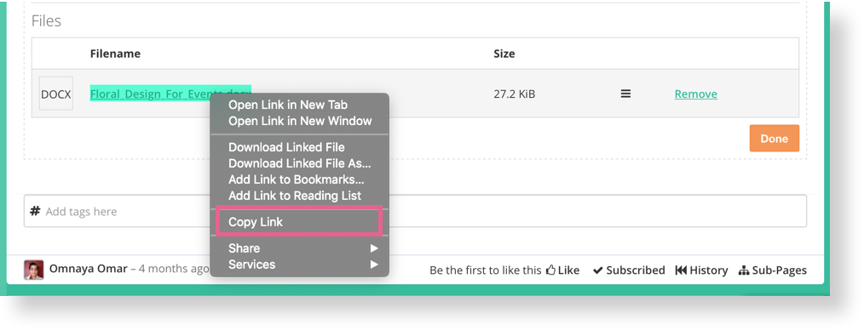
Task: Click the DOCX file type icon
Action: (55, 94)
